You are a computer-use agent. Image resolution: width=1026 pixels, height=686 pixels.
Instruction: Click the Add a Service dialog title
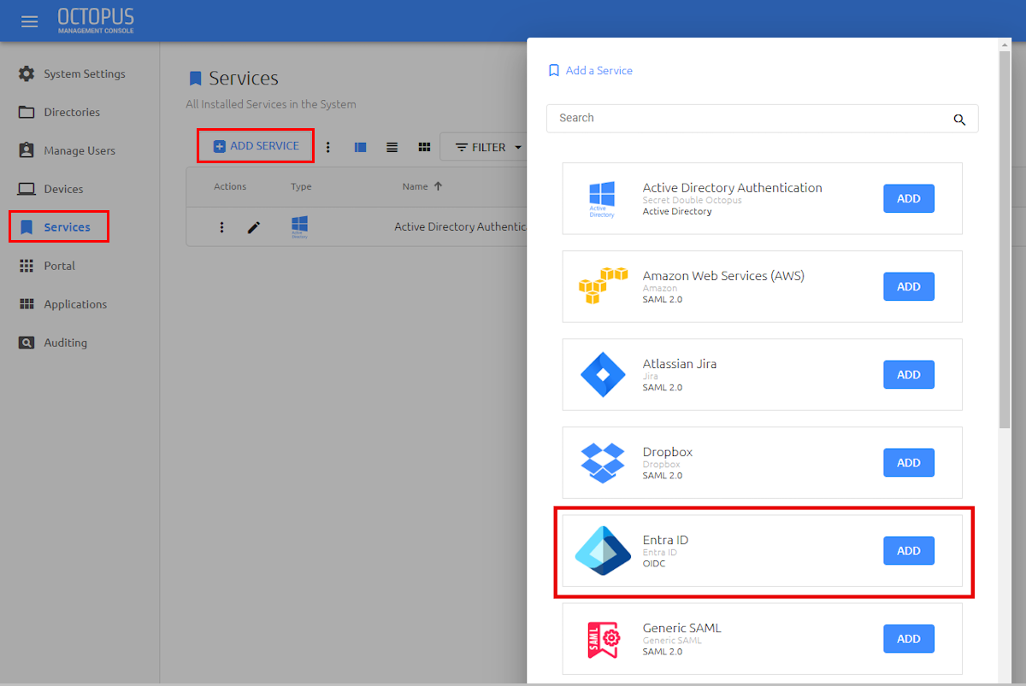(x=599, y=70)
